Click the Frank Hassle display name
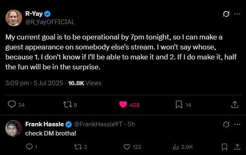The image size is (246, 155). pyautogui.click(x=45, y=124)
